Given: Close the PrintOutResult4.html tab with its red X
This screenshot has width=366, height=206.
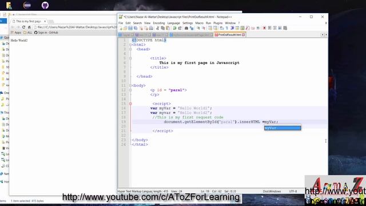Looking at the screenshot, I should [x=244, y=35].
